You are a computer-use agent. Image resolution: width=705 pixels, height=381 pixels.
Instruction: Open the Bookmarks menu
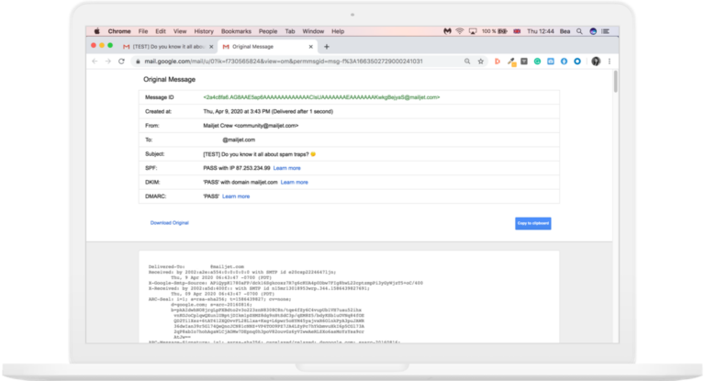236,31
